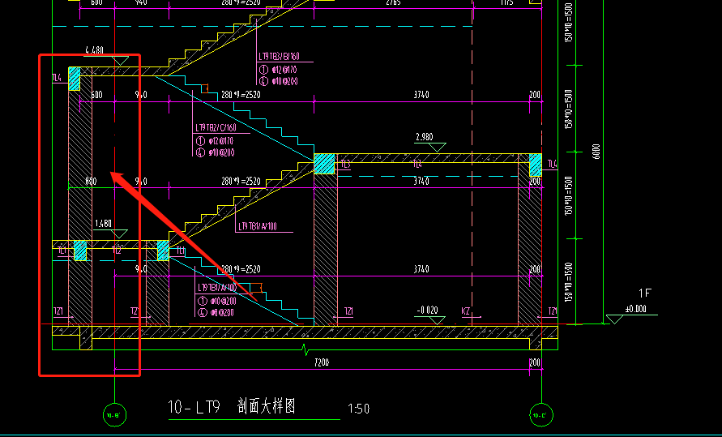Click the 1:50 scale text
Image resolution: width=722 pixels, height=437 pixels.
pyautogui.click(x=359, y=409)
